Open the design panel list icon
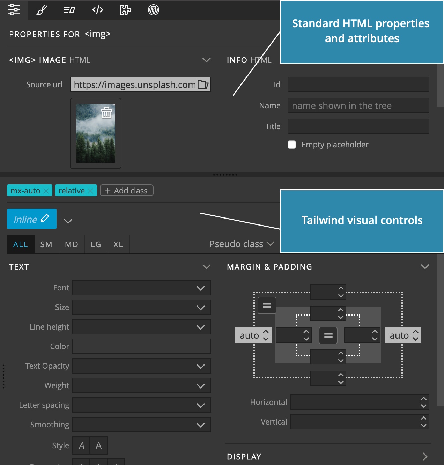 pos(69,10)
